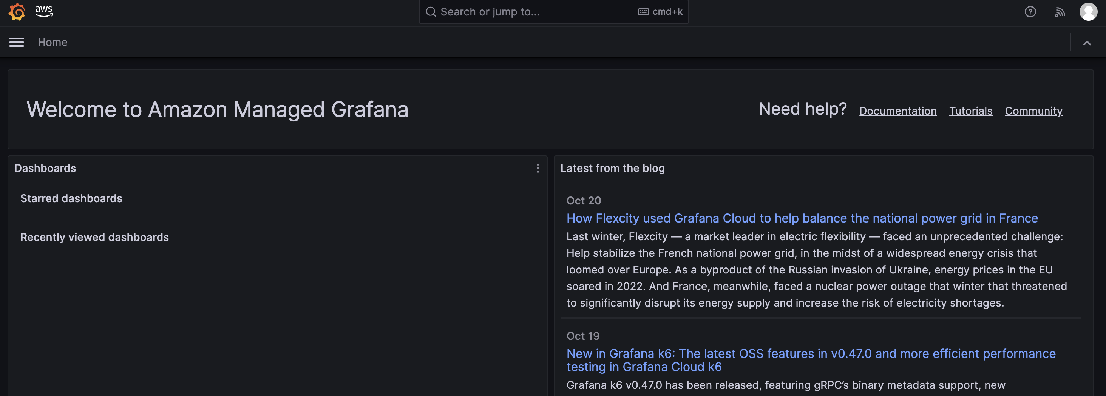Open the hamburger navigation menu

pyautogui.click(x=17, y=42)
